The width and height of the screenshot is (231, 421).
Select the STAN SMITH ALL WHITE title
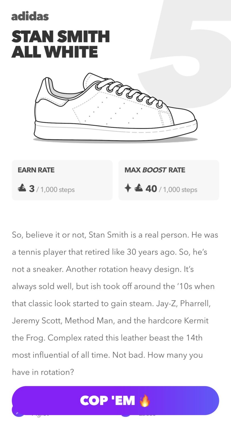60,44
